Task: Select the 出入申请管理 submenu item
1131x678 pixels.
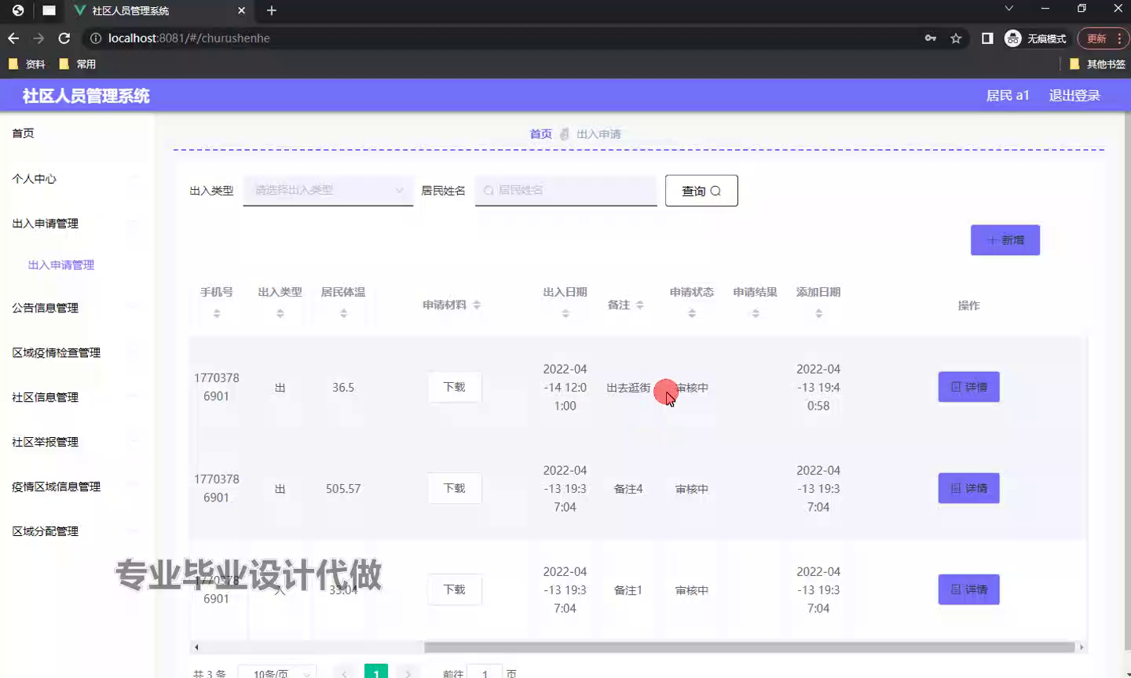Action: click(61, 265)
